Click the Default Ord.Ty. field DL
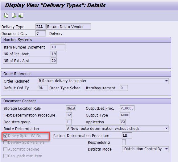Image resolution: width=178 pixels, height=162 pixels. 43,88
